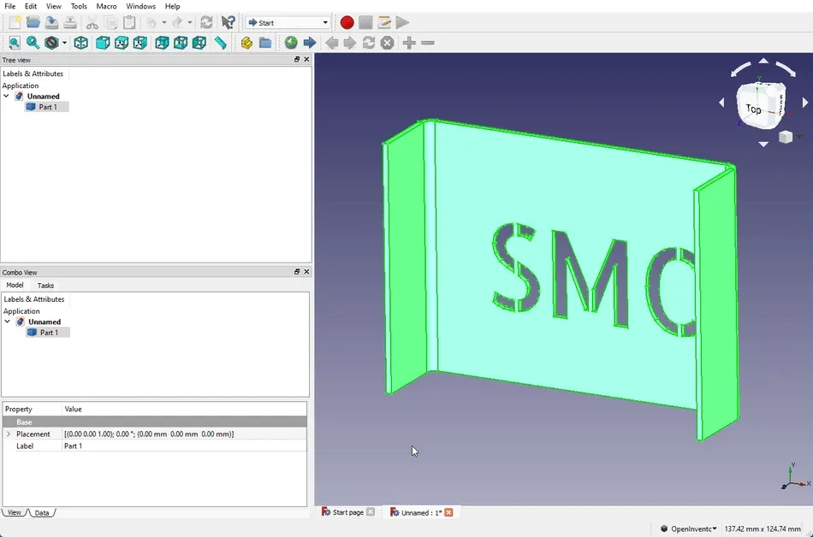The height and width of the screenshot is (537, 813).
Task: Switch to the Start page tab
Action: click(347, 512)
